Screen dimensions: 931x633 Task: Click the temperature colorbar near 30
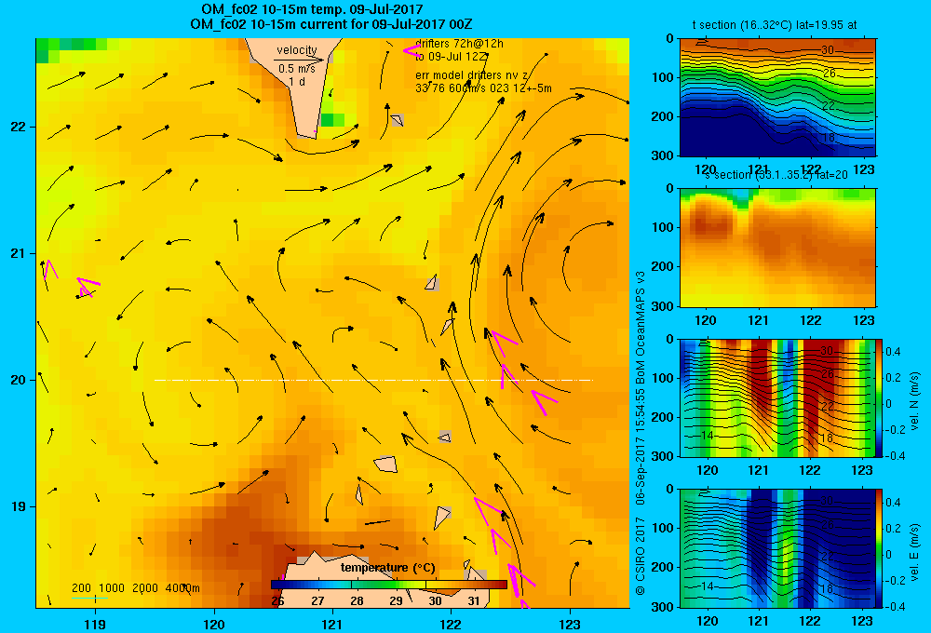435,585
